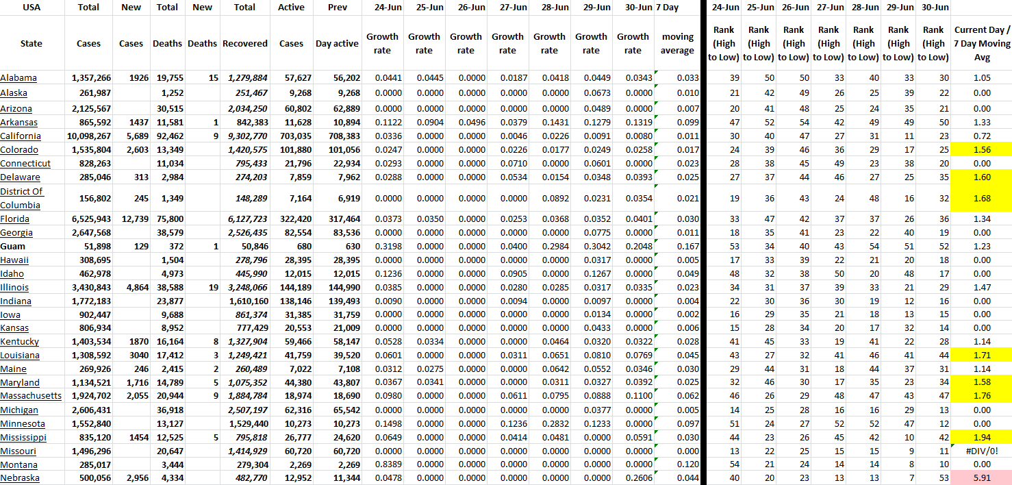The height and width of the screenshot is (485, 1012).
Task: Follow the Florida state link
Action: (16, 219)
